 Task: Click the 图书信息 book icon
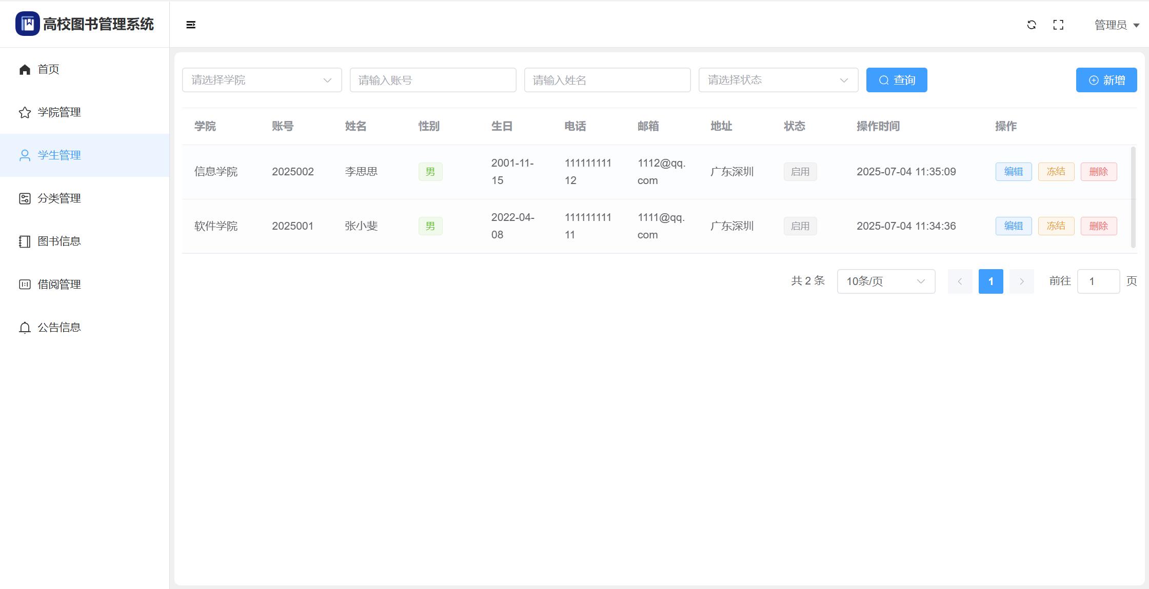coord(25,241)
